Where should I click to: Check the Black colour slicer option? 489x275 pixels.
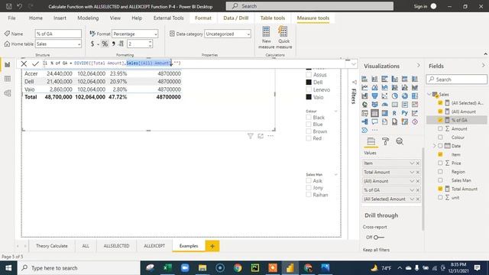point(309,117)
